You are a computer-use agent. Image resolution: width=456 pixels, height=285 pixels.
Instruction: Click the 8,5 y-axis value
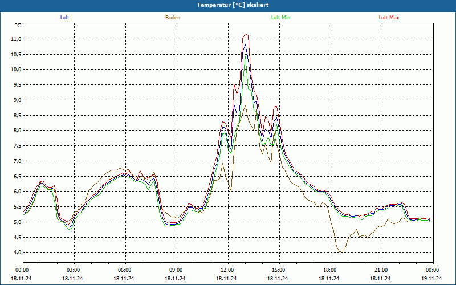pos(17,115)
